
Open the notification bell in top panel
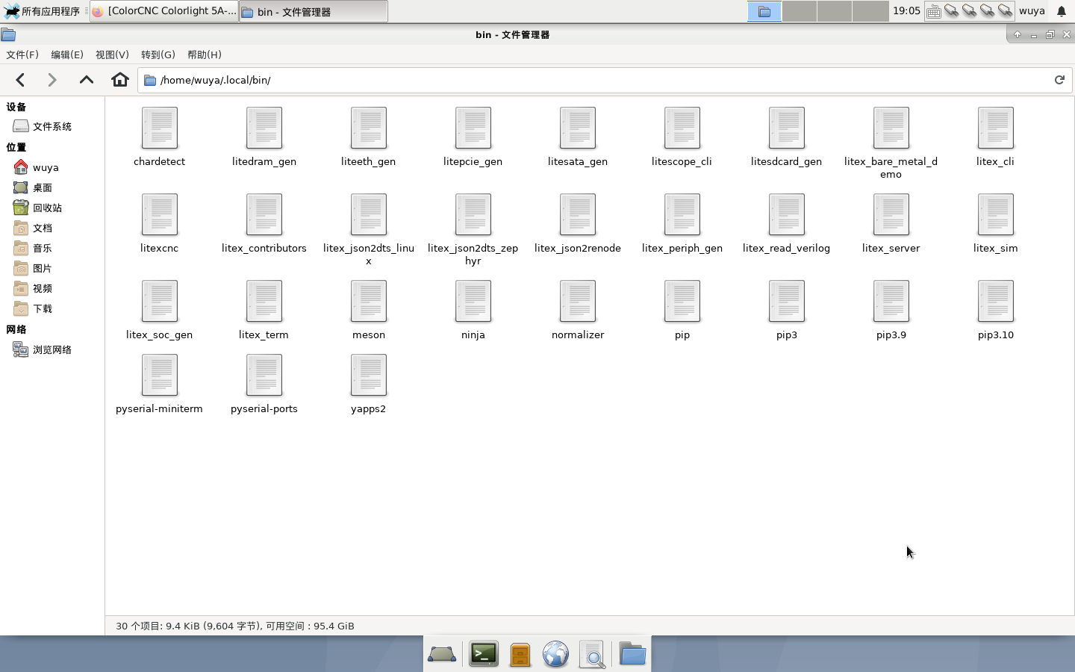click(x=1062, y=11)
